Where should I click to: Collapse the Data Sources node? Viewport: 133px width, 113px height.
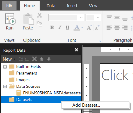(5, 87)
